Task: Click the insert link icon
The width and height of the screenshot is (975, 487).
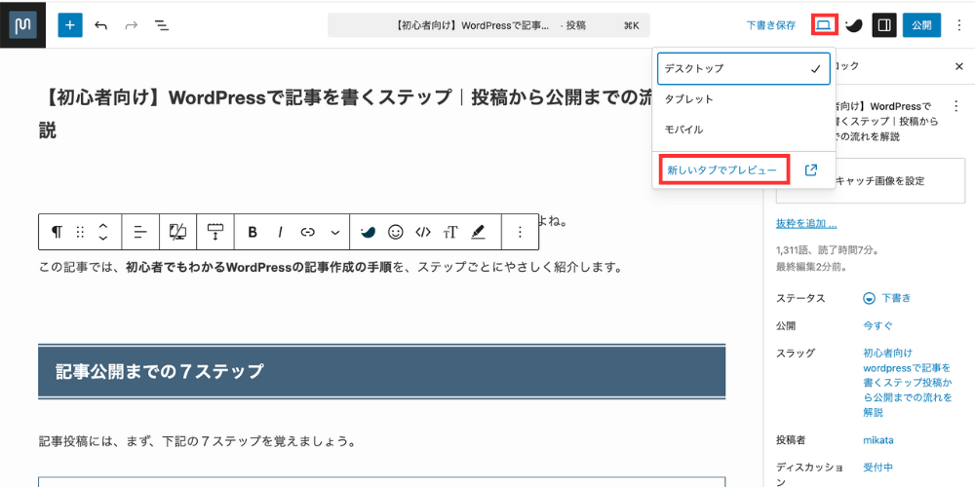Action: point(308,232)
